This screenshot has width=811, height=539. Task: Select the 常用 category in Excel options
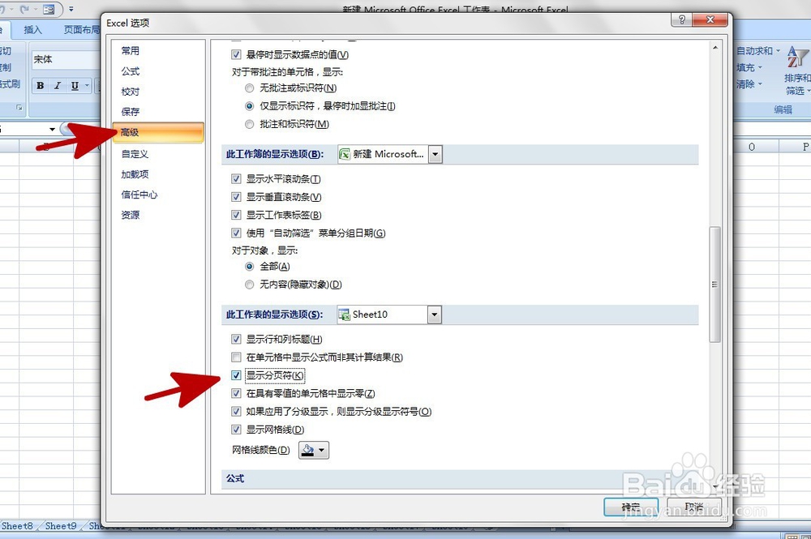pyautogui.click(x=131, y=50)
